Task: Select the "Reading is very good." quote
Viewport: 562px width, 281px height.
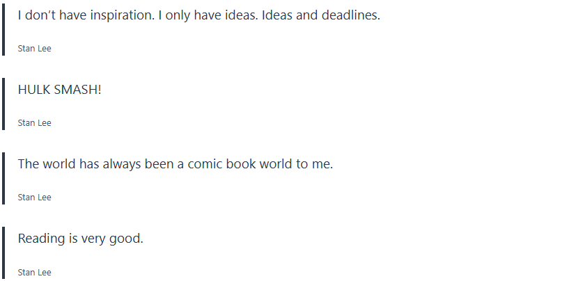Action: coord(80,239)
